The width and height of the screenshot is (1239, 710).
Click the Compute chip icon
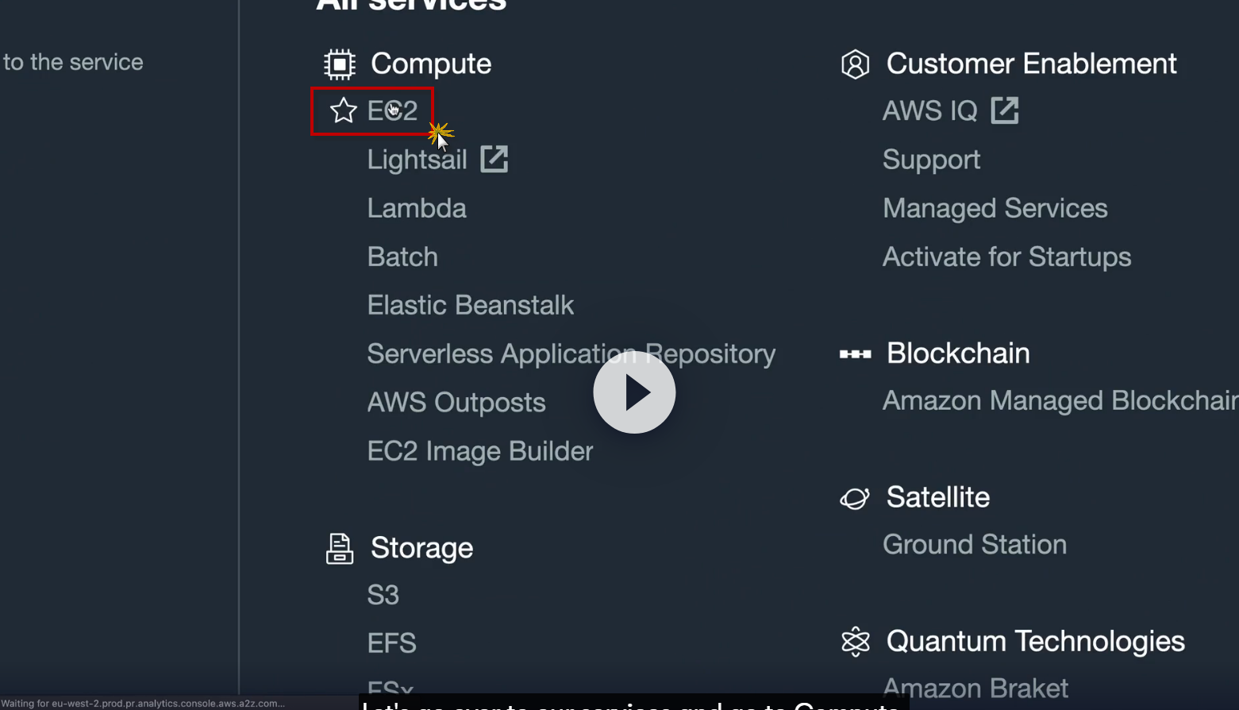(x=340, y=64)
